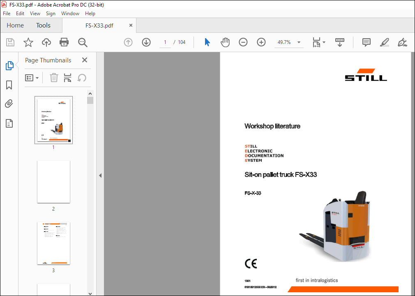
Task: Click the print pages thumbnail toolbar icon
Action: 67,78
